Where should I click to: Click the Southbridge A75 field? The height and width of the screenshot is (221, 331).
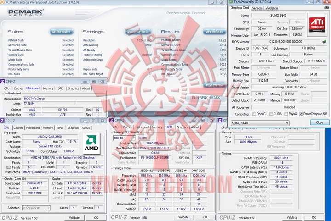(63, 115)
